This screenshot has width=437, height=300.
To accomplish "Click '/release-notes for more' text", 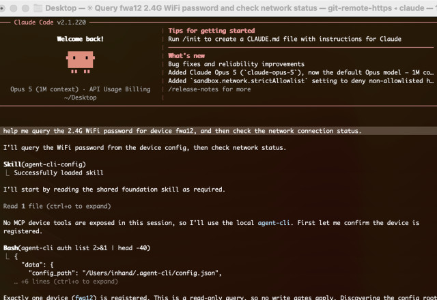I will click(x=210, y=89).
